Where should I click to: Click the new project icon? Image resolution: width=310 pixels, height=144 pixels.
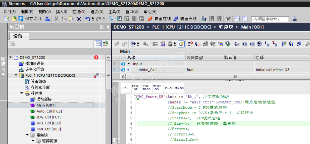pyautogui.click(x=7, y=19)
